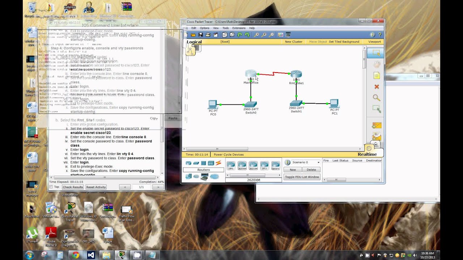Screen dimensions: 463x260
Task: Open the Windows Start menu
Action: point(29,255)
